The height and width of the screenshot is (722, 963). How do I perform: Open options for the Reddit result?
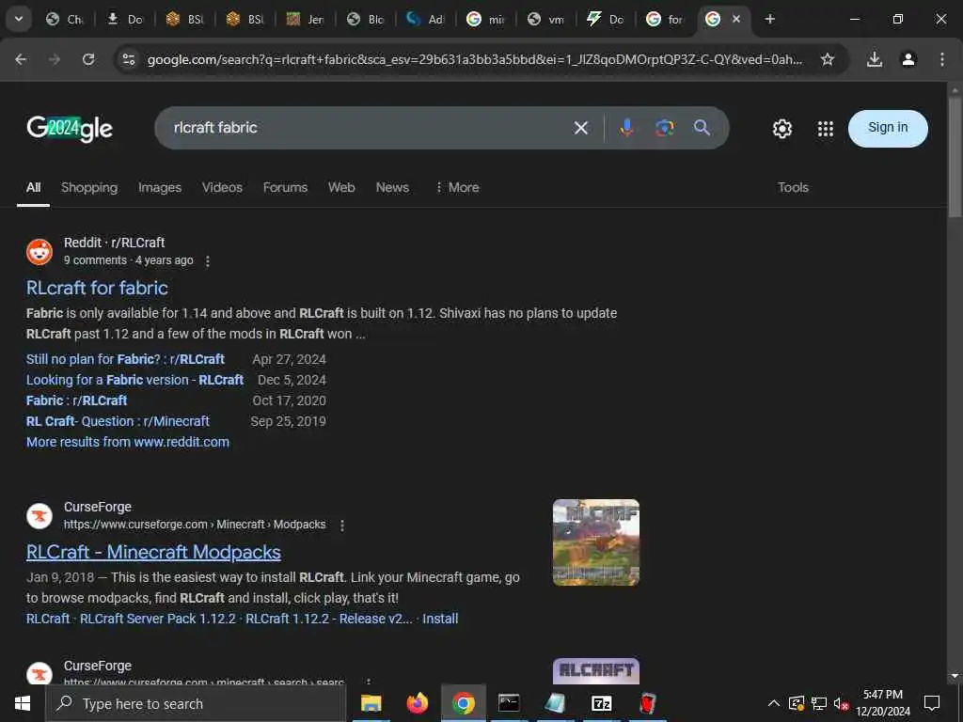pyautogui.click(x=208, y=261)
